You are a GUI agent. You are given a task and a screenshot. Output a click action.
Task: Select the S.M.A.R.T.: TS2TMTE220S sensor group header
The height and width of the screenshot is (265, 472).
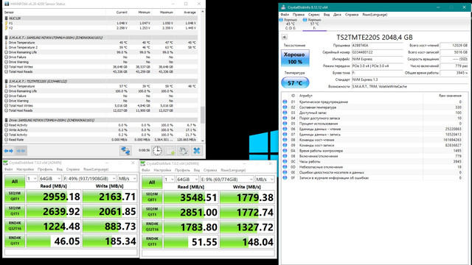(101, 81)
